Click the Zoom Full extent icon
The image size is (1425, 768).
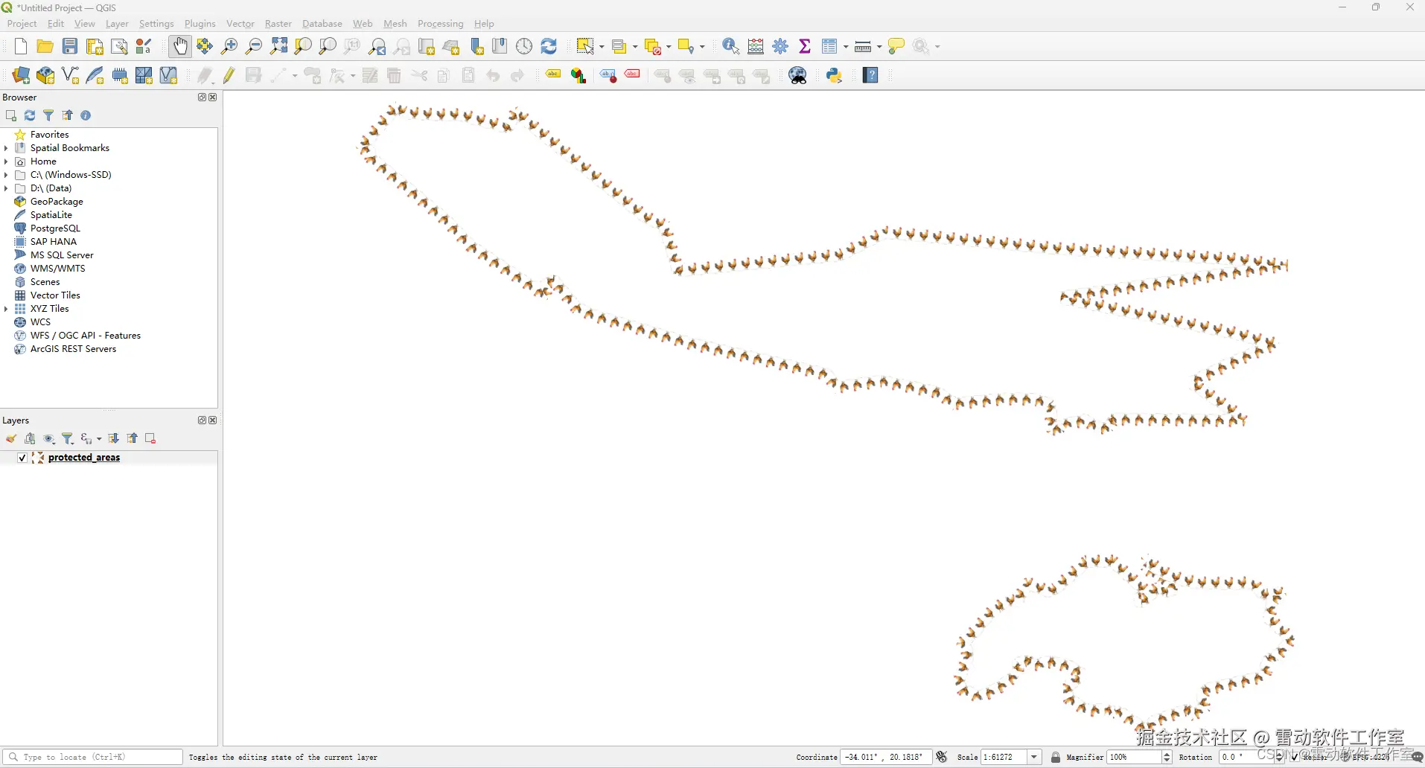click(x=278, y=46)
